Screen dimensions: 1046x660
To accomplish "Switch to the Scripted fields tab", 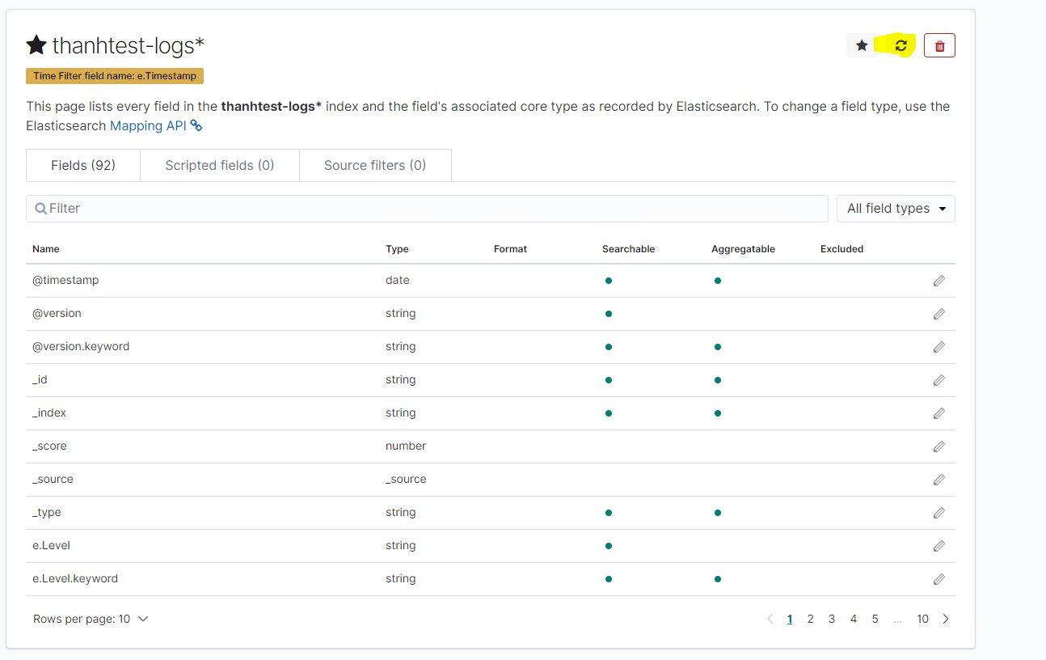I will coord(219,165).
